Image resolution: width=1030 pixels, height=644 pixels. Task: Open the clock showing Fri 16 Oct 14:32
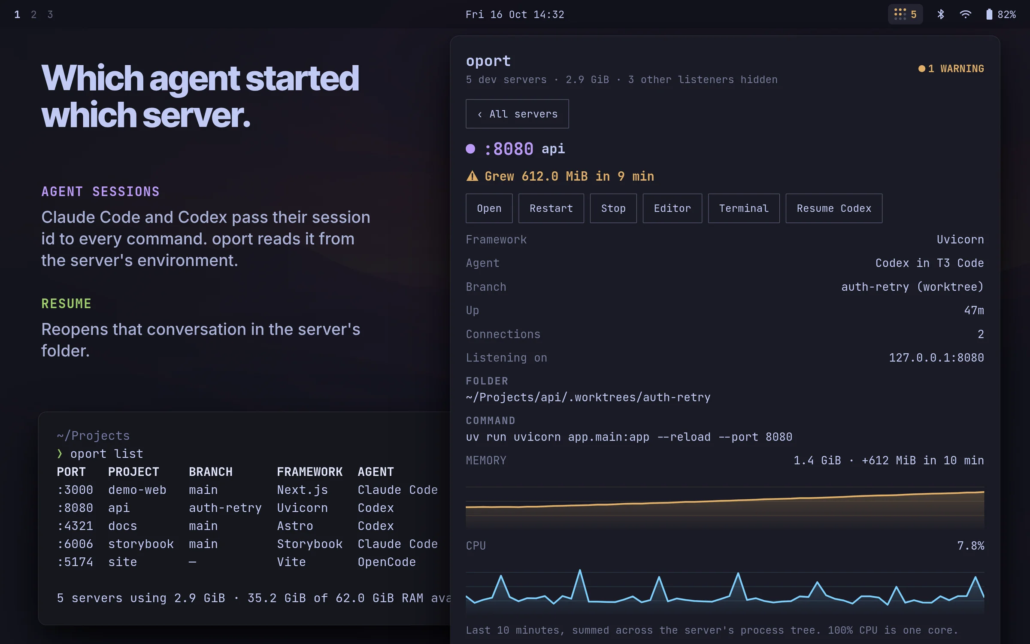[515, 15]
